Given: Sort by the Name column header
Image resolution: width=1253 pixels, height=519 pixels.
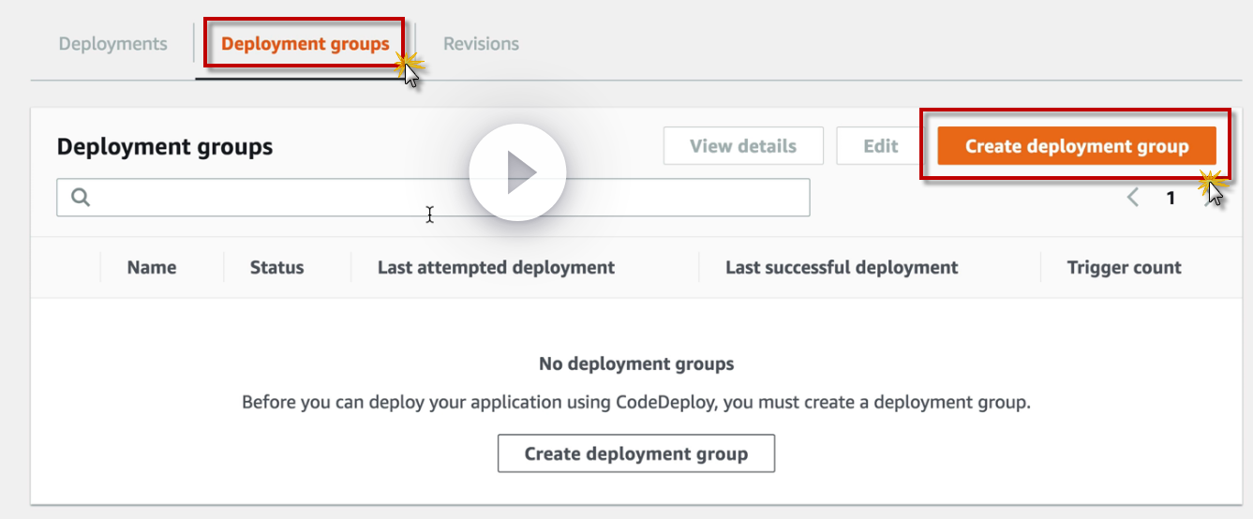Looking at the screenshot, I should (x=152, y=267).
